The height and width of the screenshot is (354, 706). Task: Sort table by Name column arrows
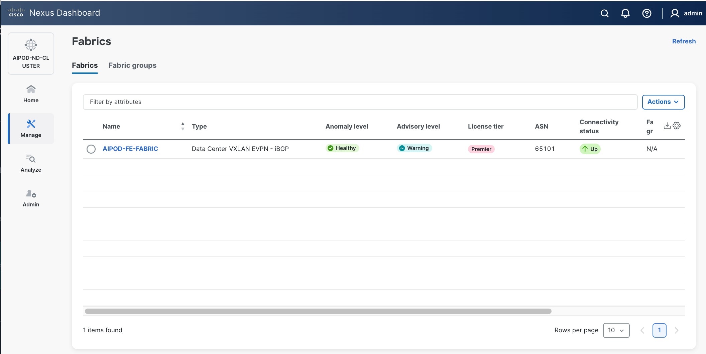[183, 126]
